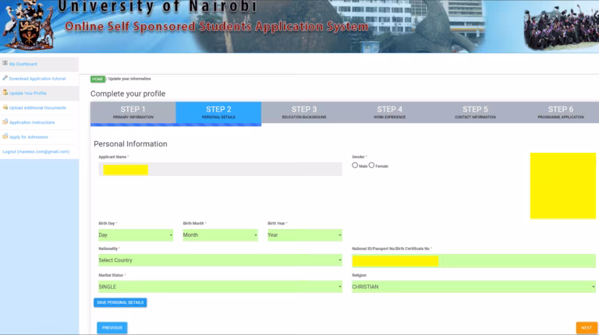Click the Upload Additional Documents icon
The height and width of the screenshot is (335, 599).
click(x=5, y=108)
